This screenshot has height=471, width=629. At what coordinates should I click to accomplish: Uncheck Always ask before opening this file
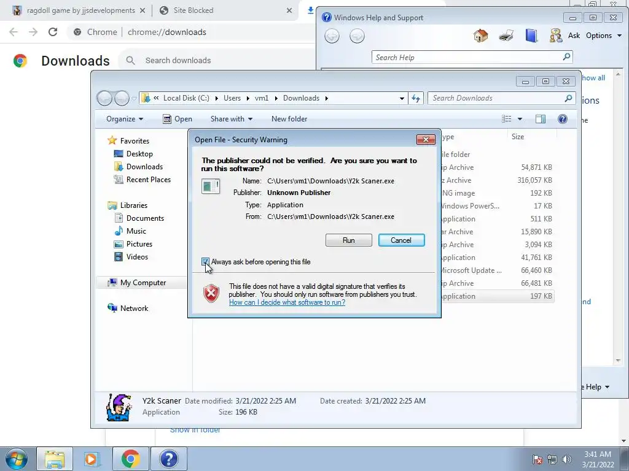pos(205,262)
